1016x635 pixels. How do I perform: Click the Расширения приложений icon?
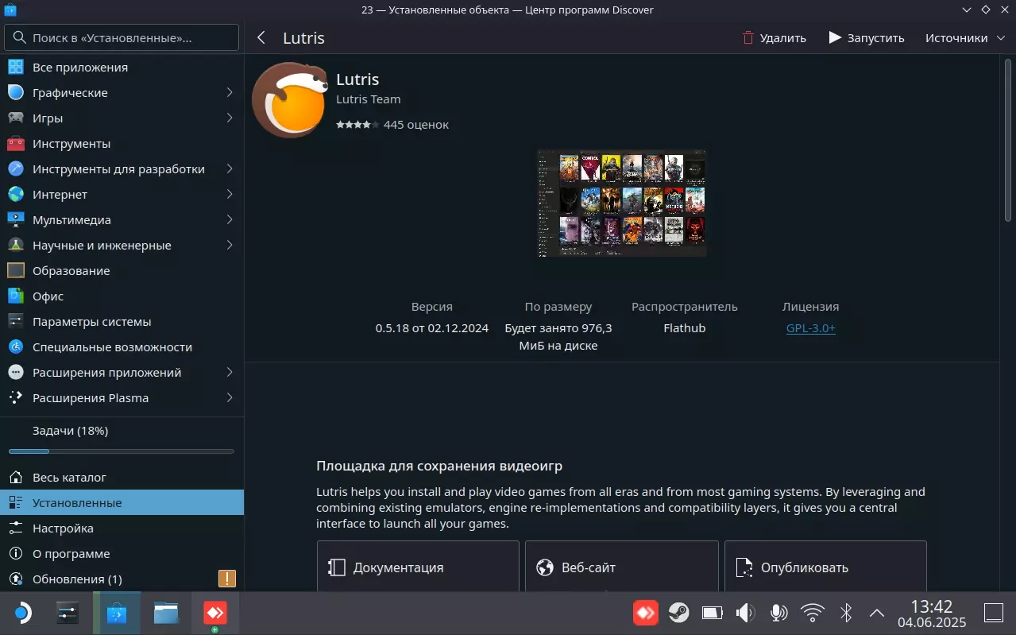[x=16, y=373]
